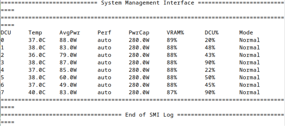Click the 87% VRAM value for DCU 7
Viewport: 285px width, 126px height.
pyautogui.click(x=172, y=92)
